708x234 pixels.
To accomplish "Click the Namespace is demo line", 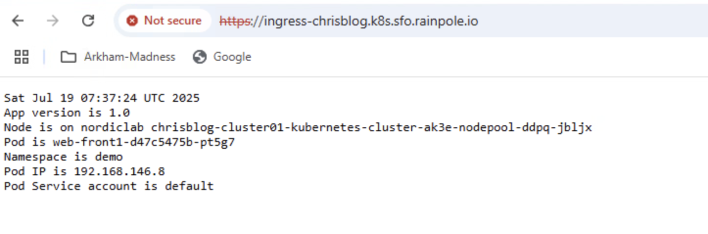I will (63, 157).
